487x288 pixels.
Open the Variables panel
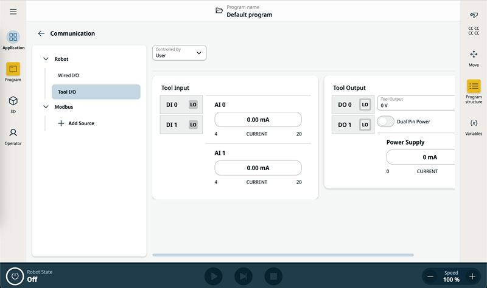[x=474, y=126]
